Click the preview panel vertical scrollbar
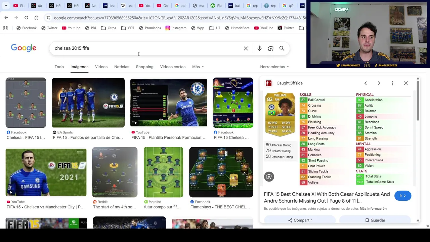 [x=418, y=101]
